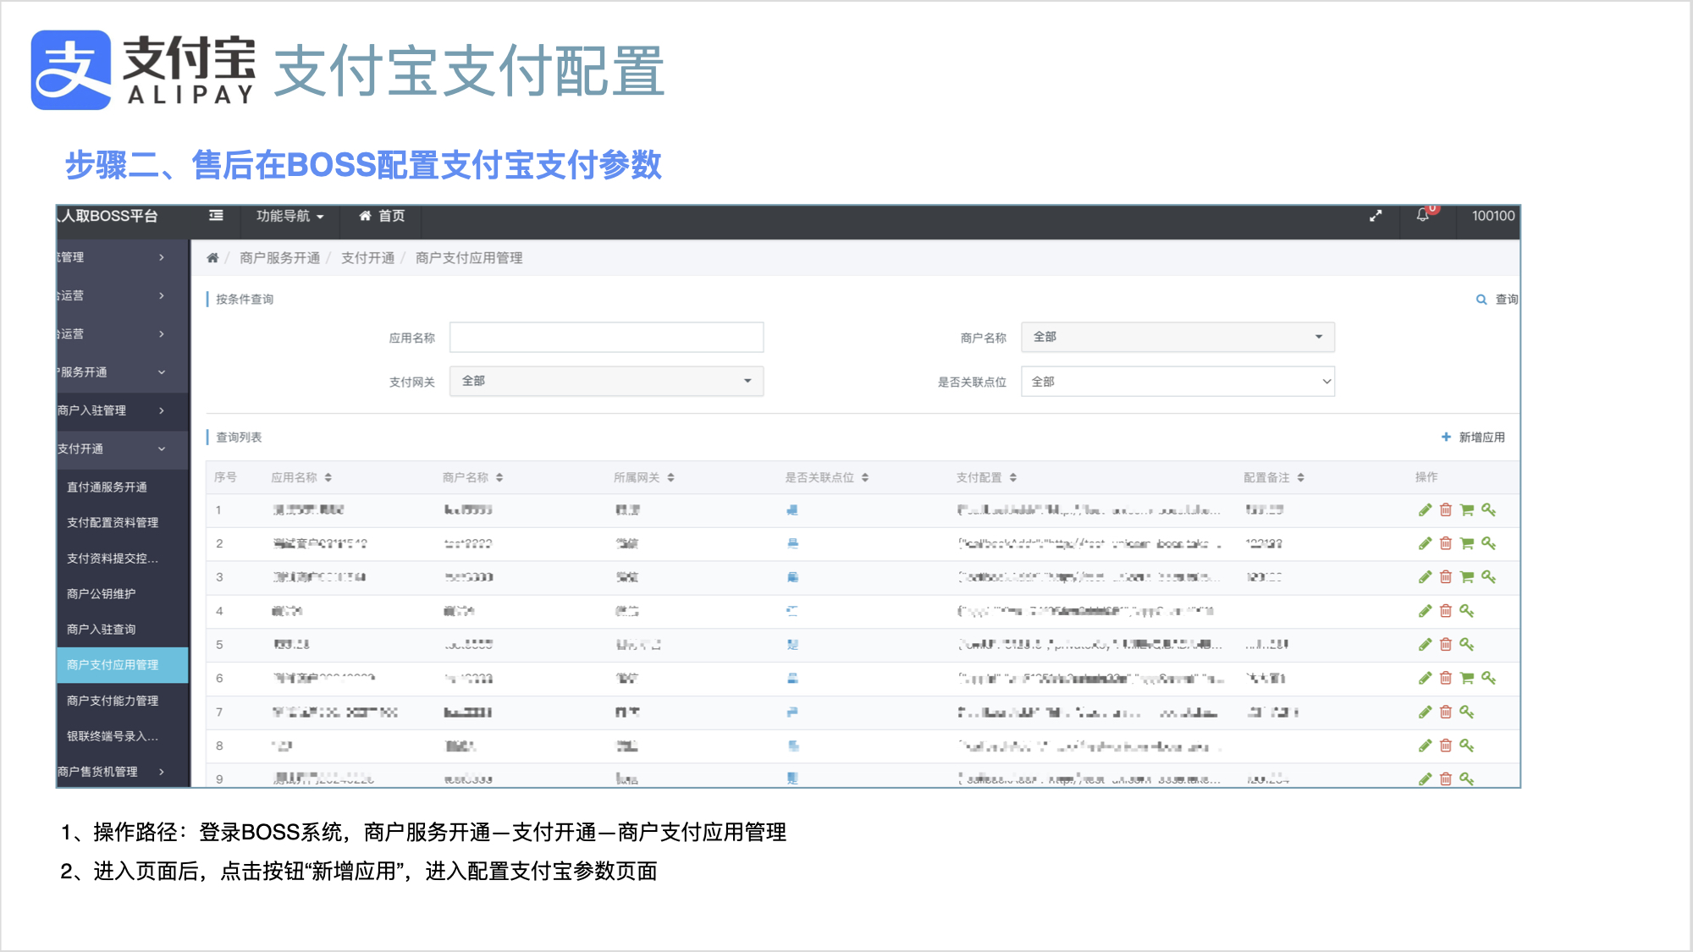Expand the 商户售货机管理 sidebar section
Screen dimensions: 1693x952
(x=123, y=772)
